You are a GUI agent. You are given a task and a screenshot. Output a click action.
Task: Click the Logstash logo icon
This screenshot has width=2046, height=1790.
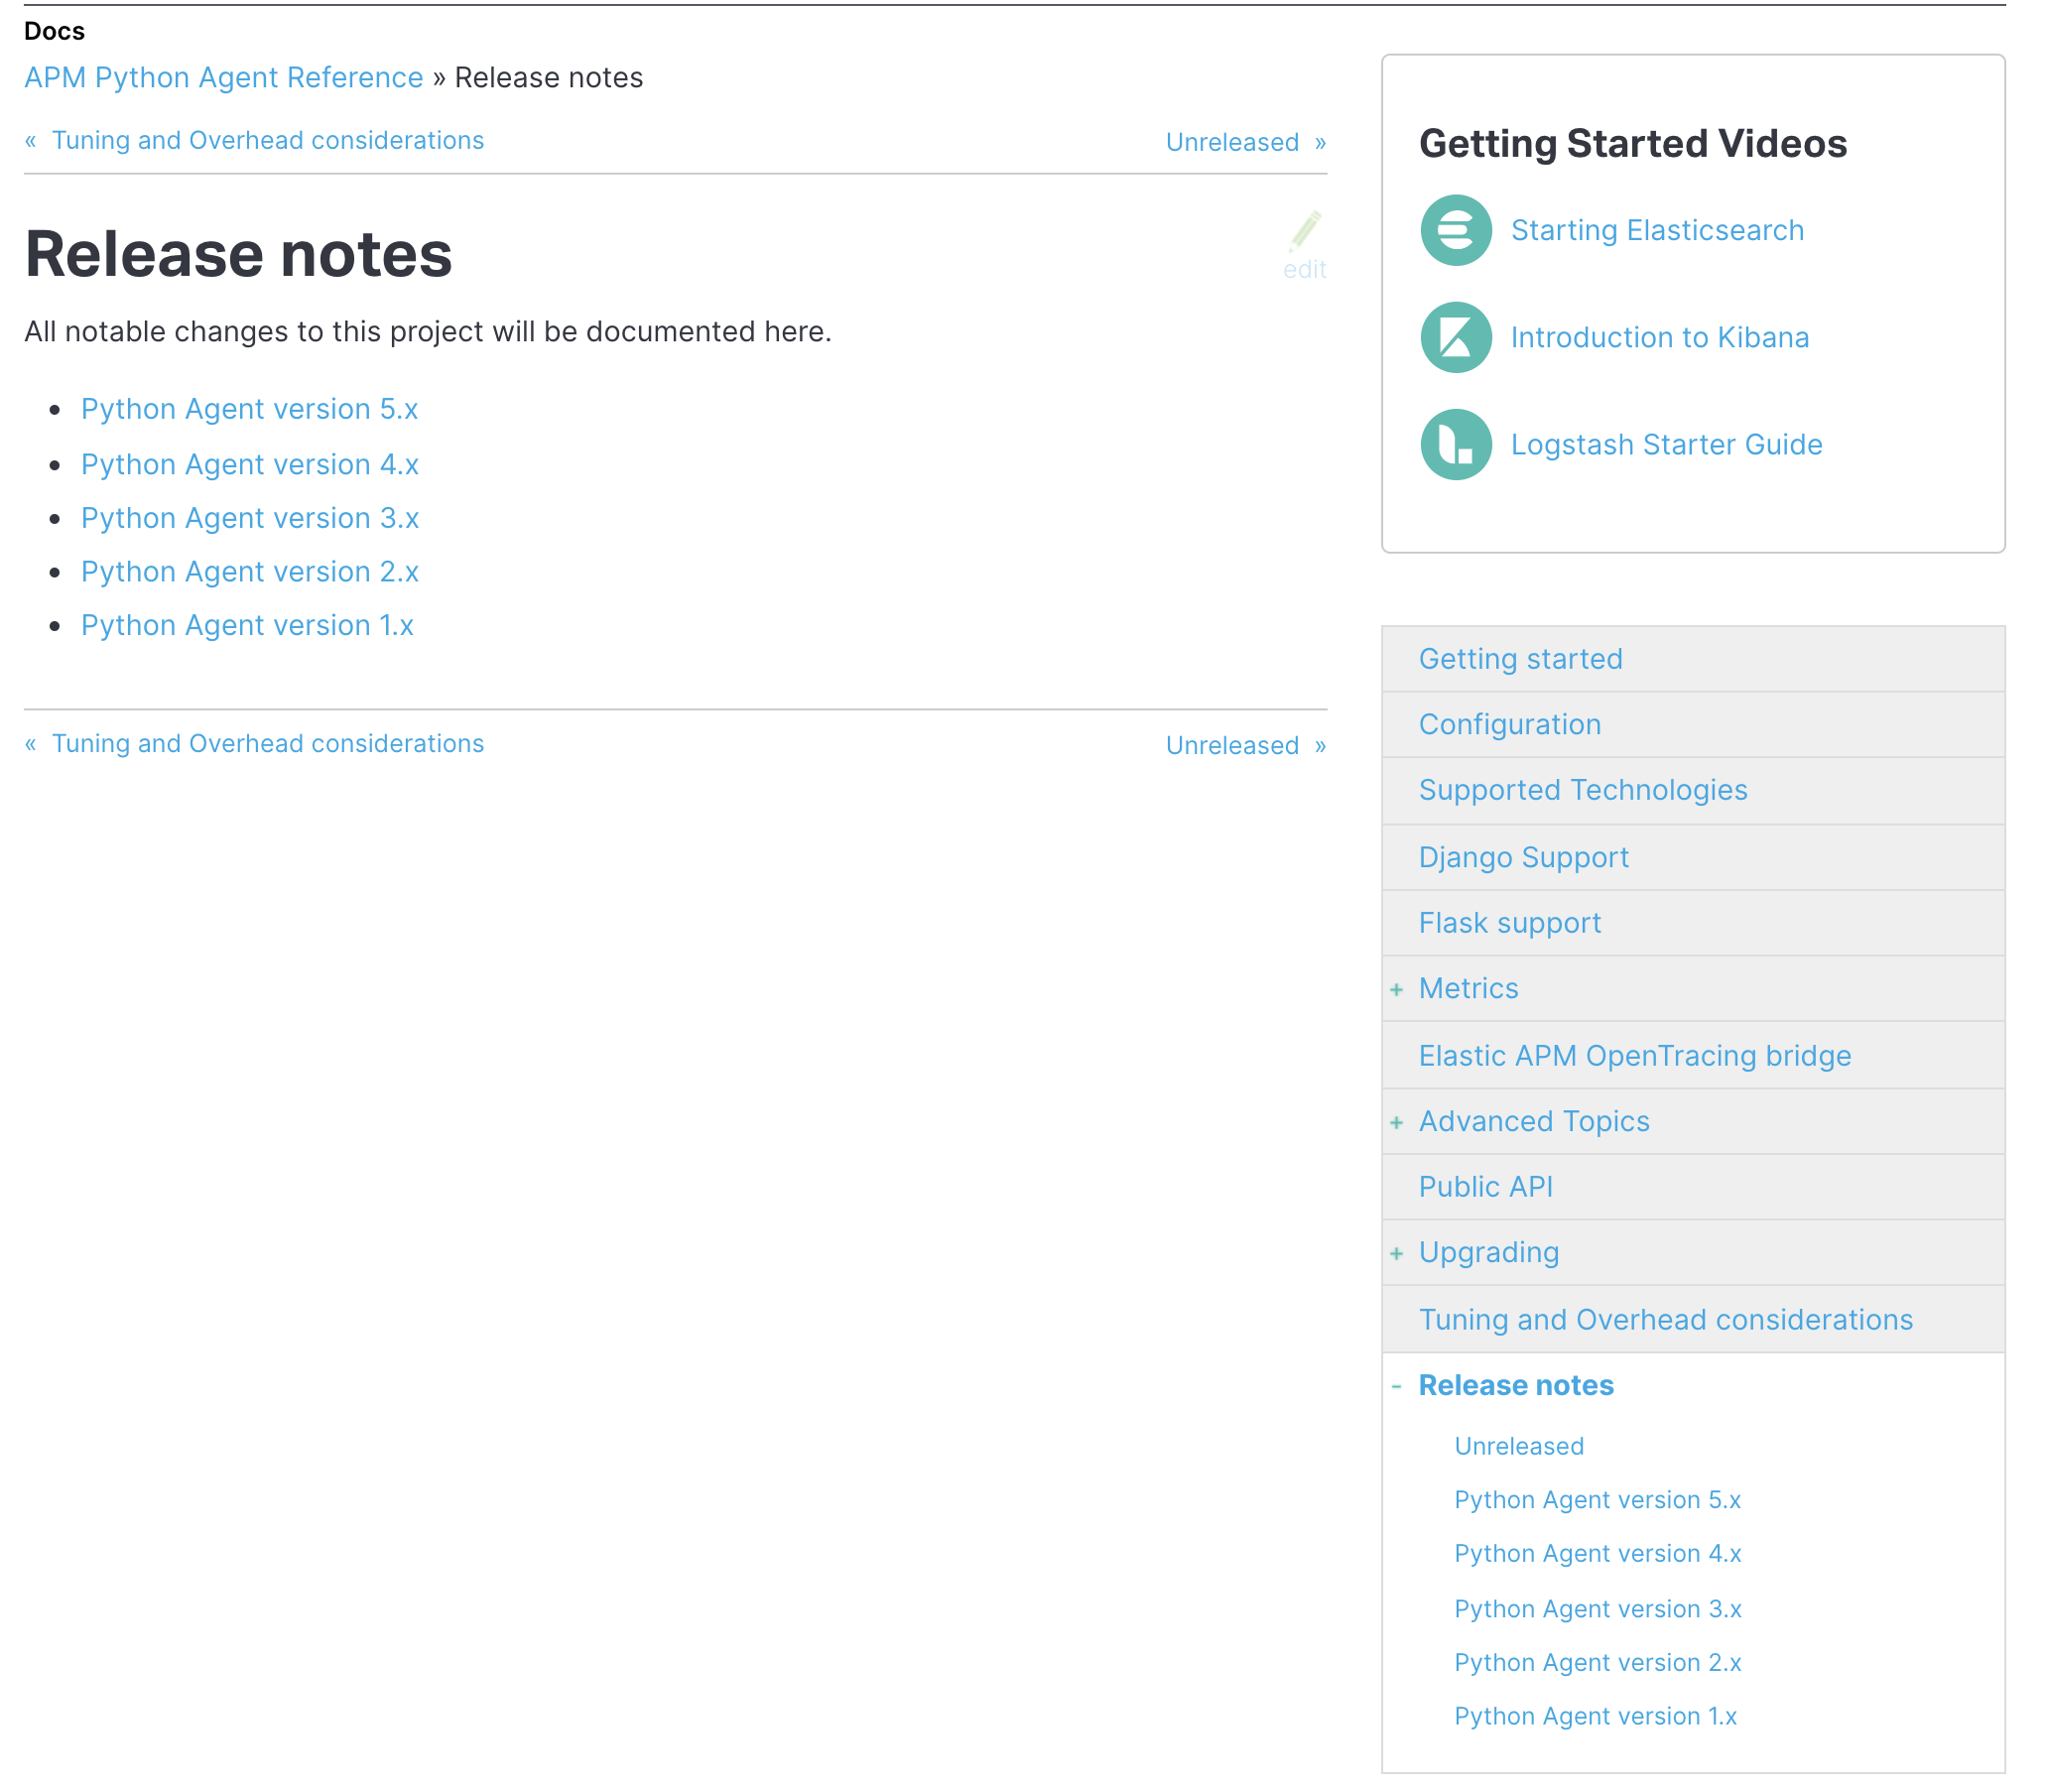tap(1456, 445)
